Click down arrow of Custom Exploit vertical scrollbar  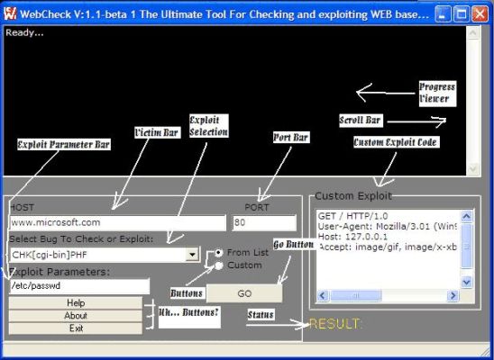[x=467, y=282]
